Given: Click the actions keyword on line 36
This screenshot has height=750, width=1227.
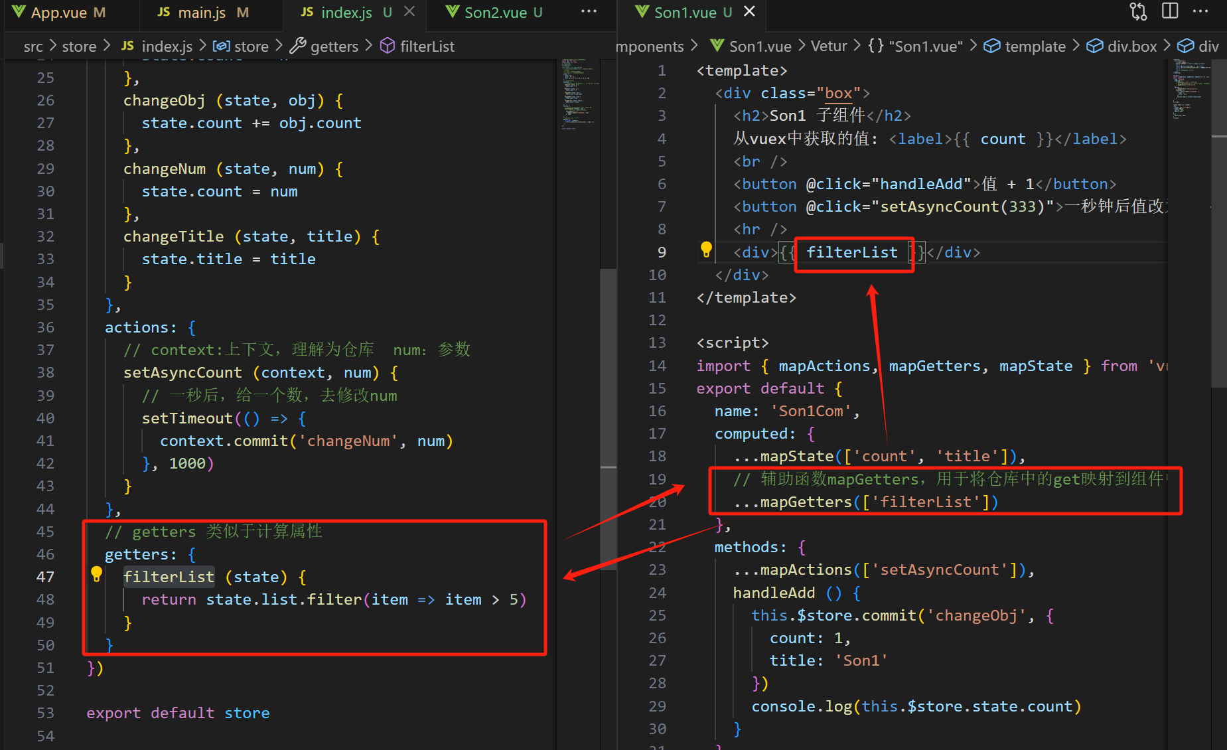Looking at the screenshot, I should point(136,328).
